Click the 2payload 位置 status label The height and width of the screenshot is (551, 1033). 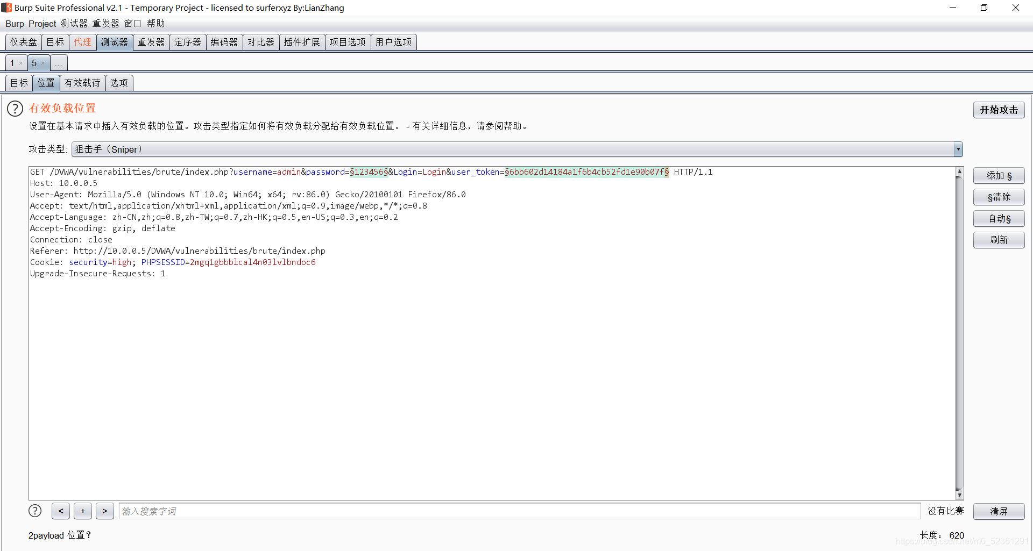pyautogui.click(x=60, y=535)
